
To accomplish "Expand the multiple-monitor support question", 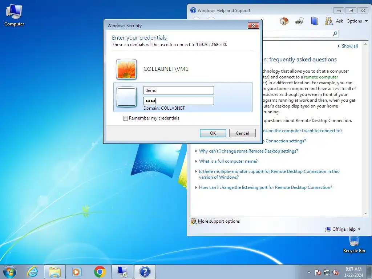I will click(x=268, y=174).
